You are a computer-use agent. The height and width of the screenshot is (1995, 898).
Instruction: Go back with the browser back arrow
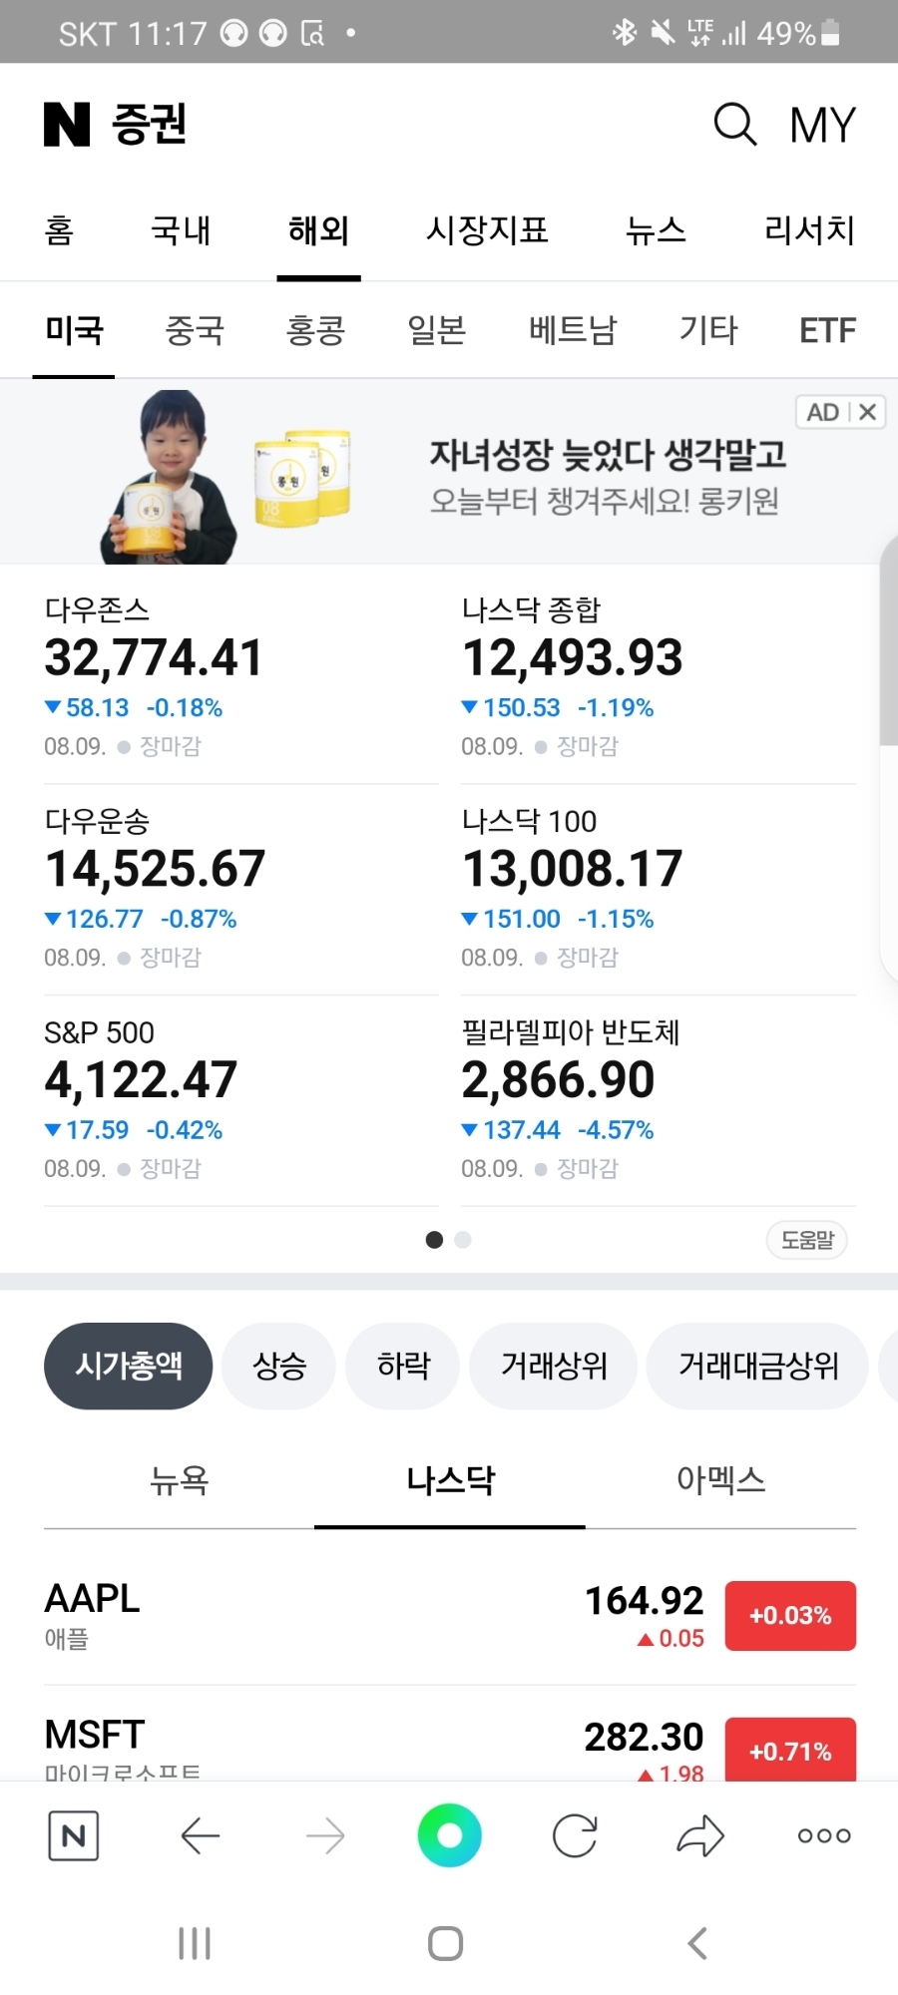tap(200, 1835)
